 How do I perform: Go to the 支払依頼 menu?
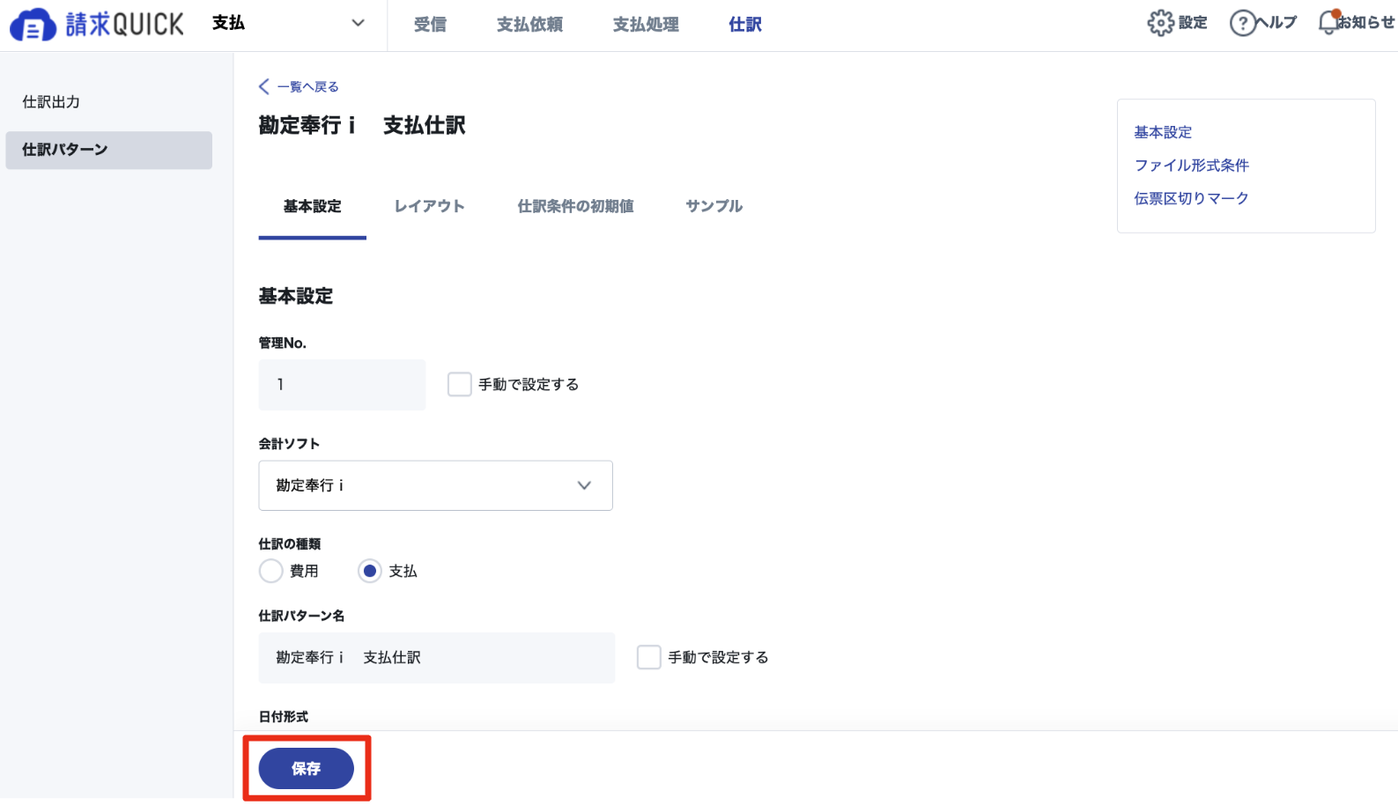pos(529,25)
